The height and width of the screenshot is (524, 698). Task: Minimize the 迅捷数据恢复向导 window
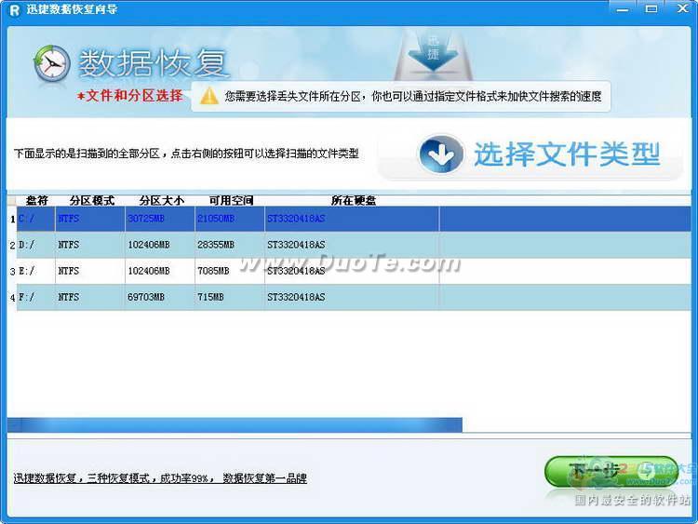[x=623, y=9]
